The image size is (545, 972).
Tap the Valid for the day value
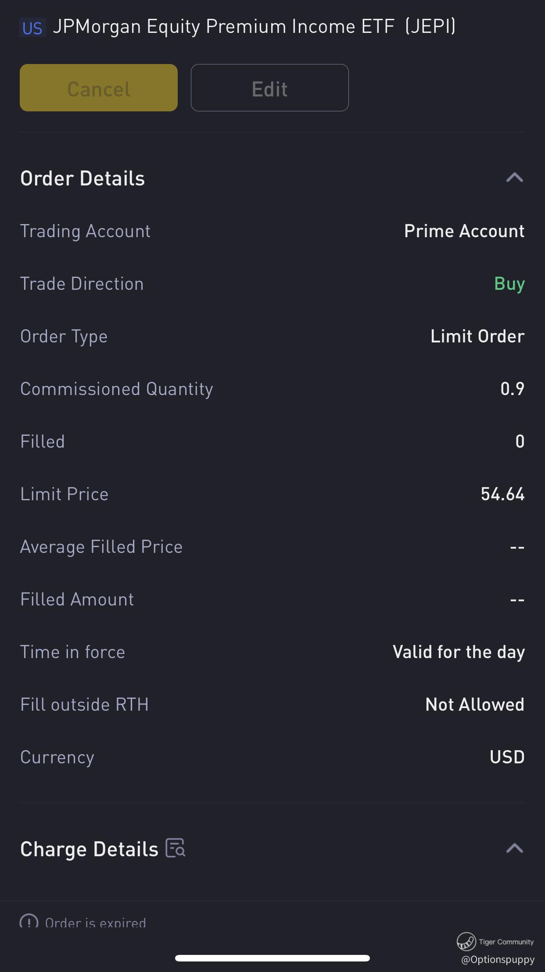(459, 652)
